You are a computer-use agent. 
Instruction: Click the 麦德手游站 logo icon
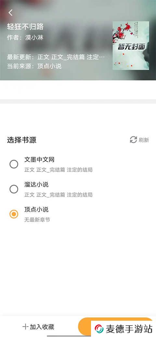99,329
